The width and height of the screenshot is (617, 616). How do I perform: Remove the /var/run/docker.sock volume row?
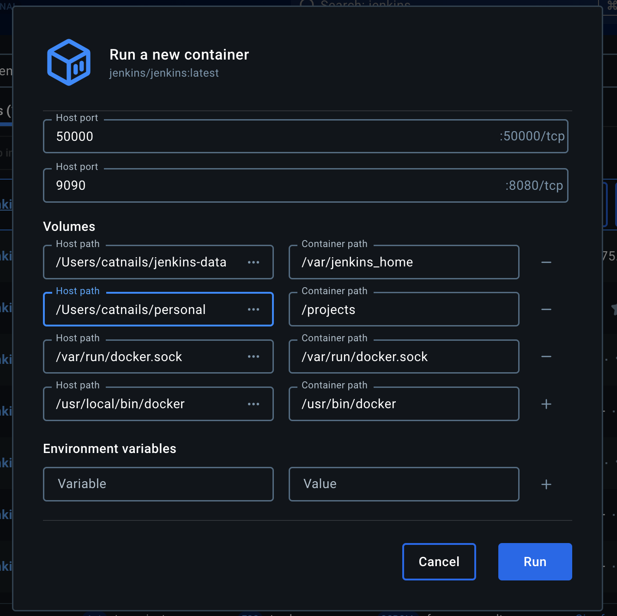546,356
